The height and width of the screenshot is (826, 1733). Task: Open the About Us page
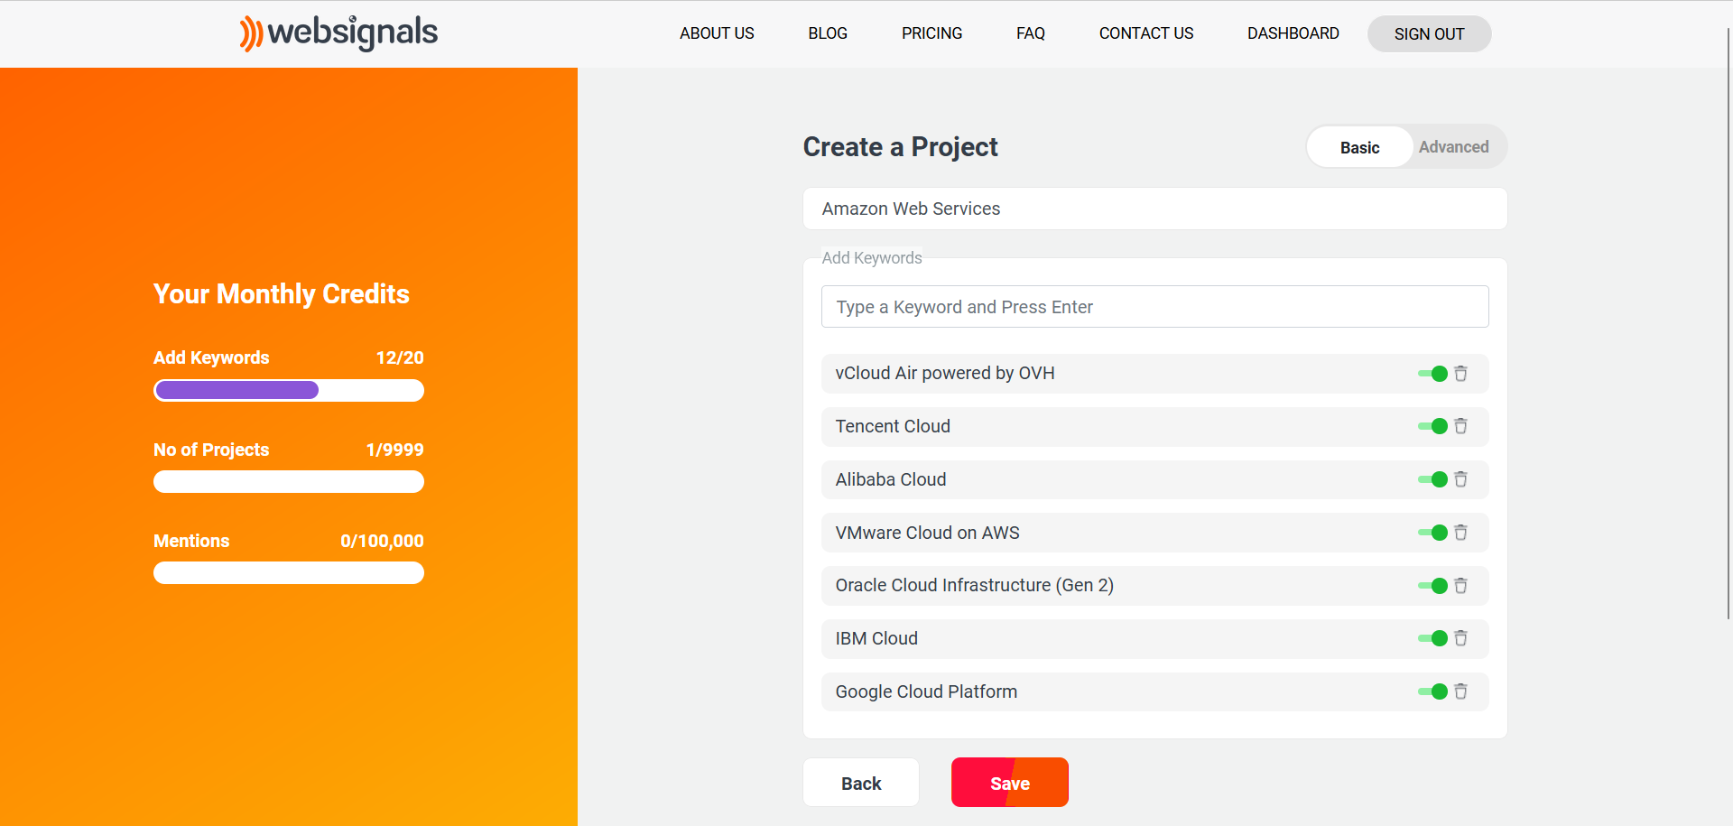click(x=717, y=33)
